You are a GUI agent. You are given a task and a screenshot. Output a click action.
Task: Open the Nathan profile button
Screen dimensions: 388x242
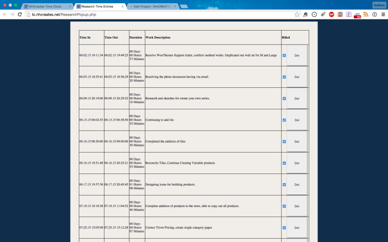[379, 5]
